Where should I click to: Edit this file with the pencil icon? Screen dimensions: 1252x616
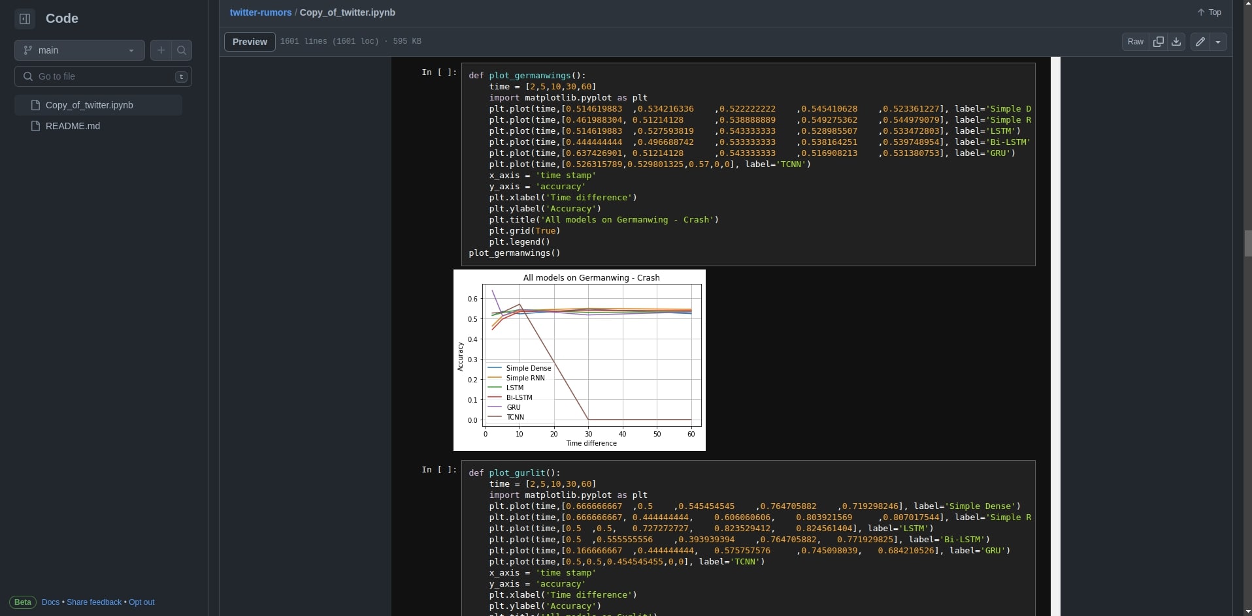tap(1200, 42)
